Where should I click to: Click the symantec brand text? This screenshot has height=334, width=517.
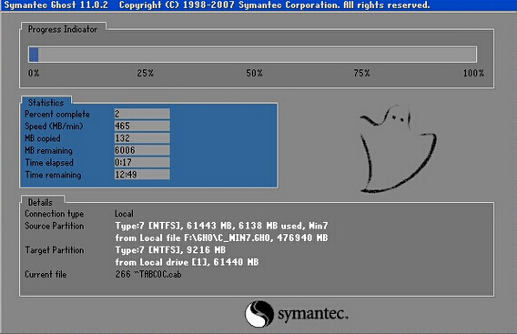pos(312,314)
